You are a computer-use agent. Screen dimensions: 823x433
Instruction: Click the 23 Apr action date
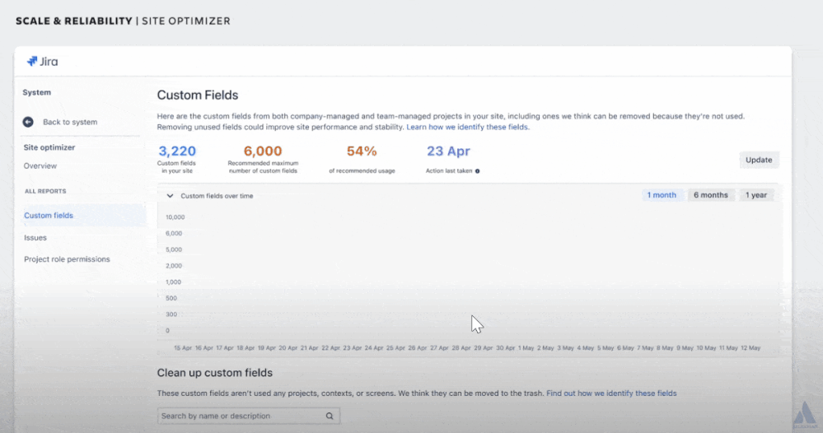tap(448, 151)
